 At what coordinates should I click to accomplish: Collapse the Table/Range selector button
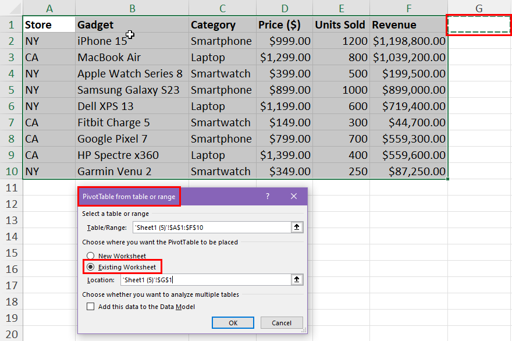point(297,228)
